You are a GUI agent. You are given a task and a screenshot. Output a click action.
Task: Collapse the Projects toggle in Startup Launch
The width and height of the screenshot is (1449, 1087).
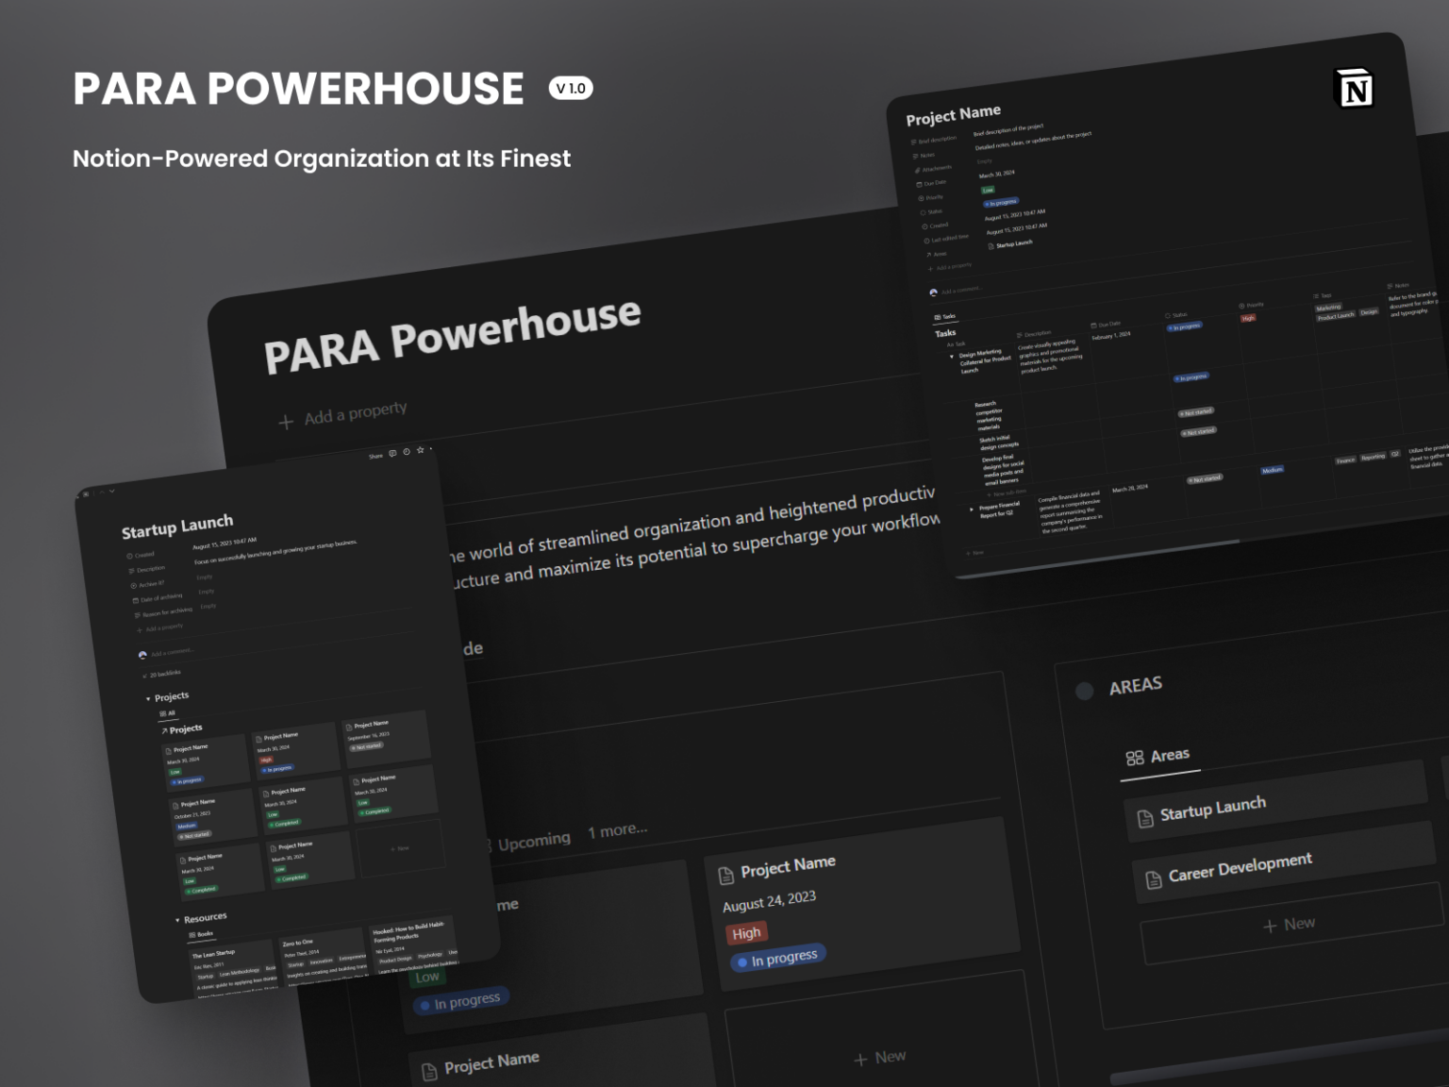point(148,699)
